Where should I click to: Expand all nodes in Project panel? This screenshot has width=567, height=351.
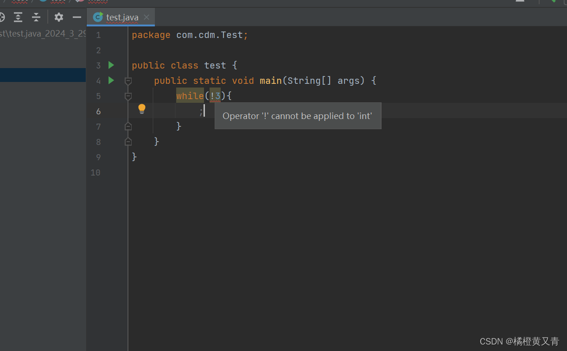click(18, 18)
